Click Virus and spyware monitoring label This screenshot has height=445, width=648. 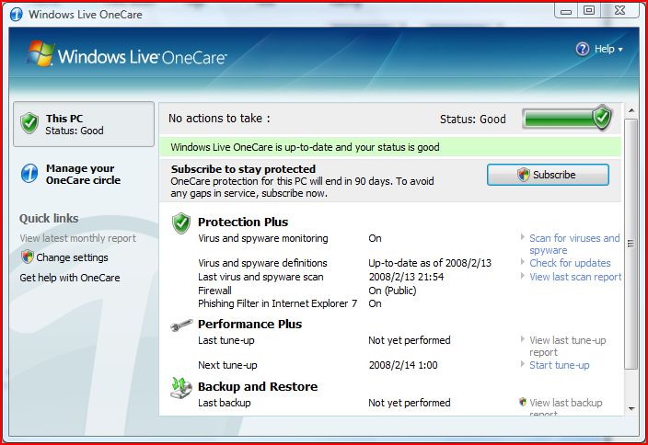(x=263, y=238)
